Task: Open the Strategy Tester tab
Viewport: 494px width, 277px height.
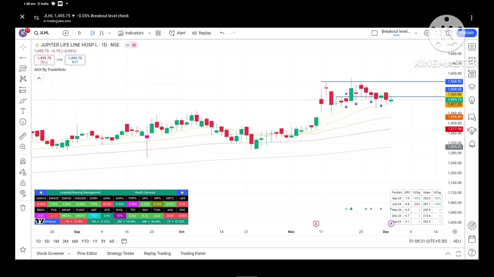Action: [120, 254]
